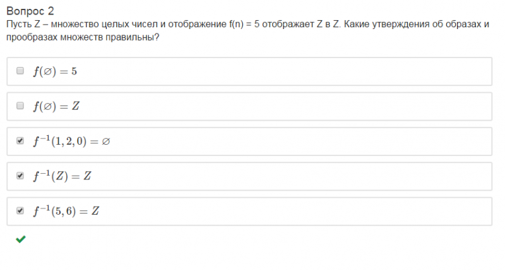Enable the f(∅) = Z checkbox

click(x=20, y=105)
